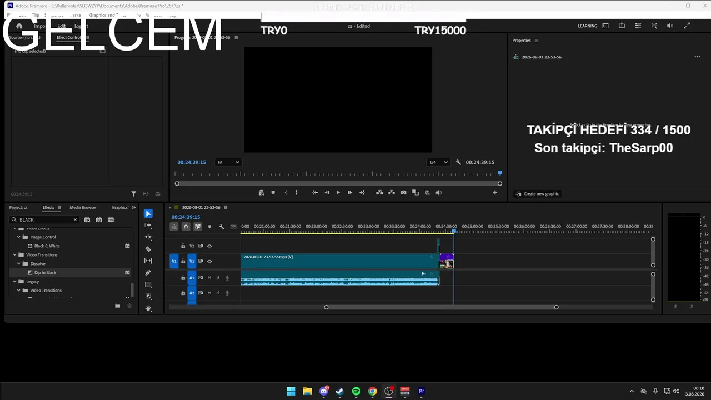Open the clip options three-dot menu
Viewport: 711px width, 400px height.
[x=697, y=57]
